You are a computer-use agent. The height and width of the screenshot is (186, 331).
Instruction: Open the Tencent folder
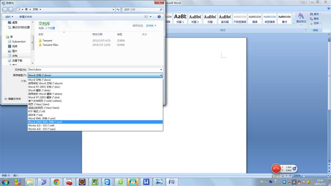coord(47,41)
